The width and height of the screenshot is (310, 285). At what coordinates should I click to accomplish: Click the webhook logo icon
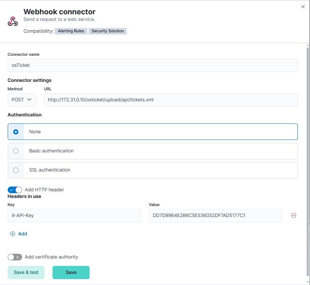(13, 21)
